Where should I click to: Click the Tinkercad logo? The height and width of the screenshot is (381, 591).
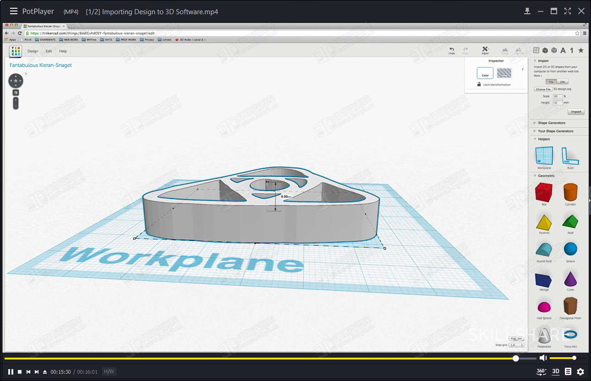16,51
